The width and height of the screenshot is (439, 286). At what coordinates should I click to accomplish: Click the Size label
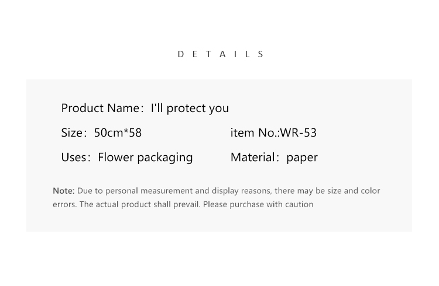[x=72, y=133]
